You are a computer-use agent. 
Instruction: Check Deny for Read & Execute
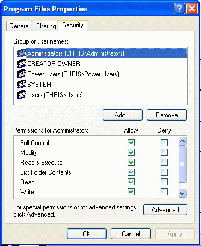(164, 162)
